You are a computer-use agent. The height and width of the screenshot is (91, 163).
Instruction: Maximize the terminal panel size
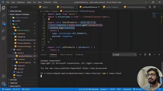[x=155, y=55]
